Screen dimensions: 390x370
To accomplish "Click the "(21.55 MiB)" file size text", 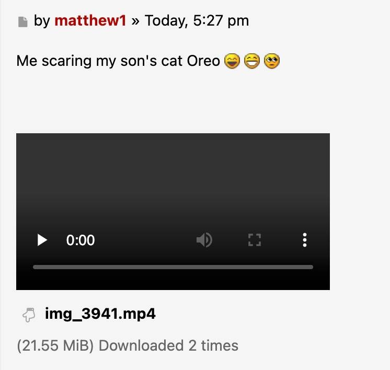I will pyautogui.click(x=55, y=345).
